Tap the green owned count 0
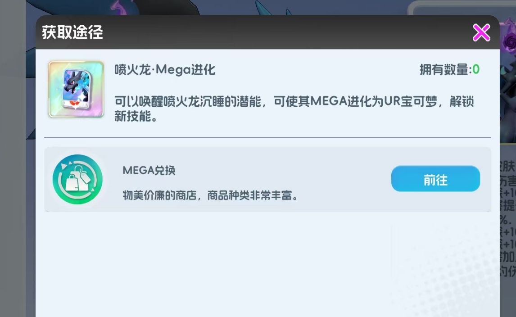Screen dimensions: 516x317 tap(476, 69)
